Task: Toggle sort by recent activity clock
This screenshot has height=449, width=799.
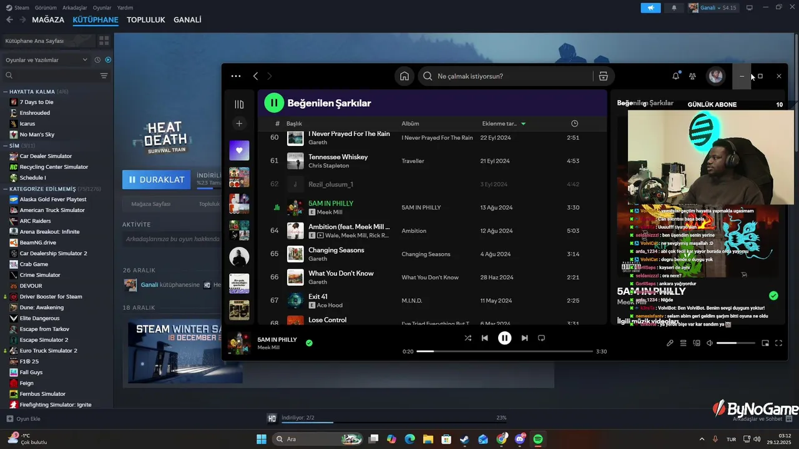Action: 97,60
